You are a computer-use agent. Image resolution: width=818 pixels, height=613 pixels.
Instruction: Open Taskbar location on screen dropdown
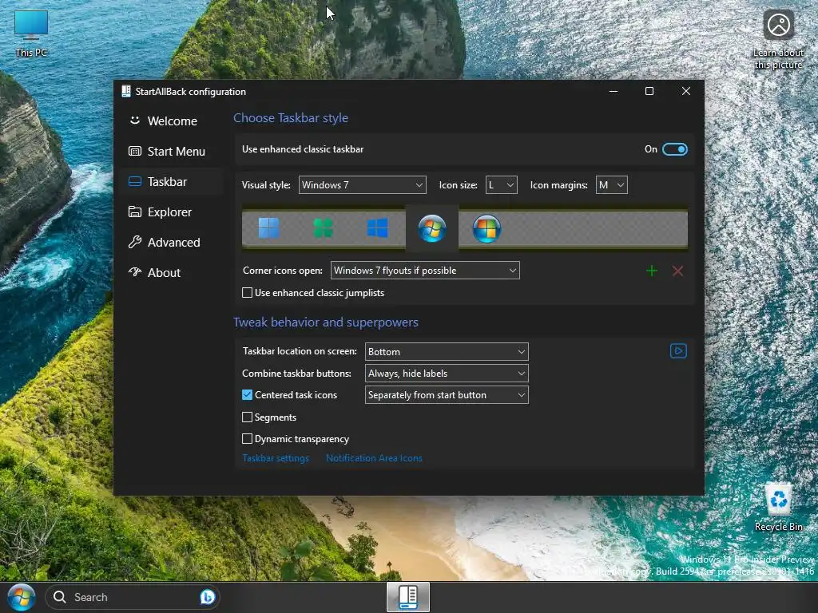tap(447, 352)
